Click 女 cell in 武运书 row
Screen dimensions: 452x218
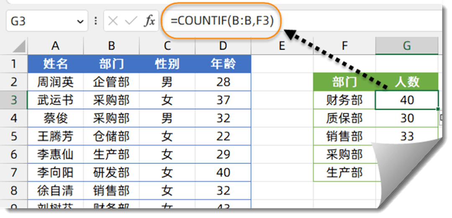pyautogui.click(x=167, y=100)
